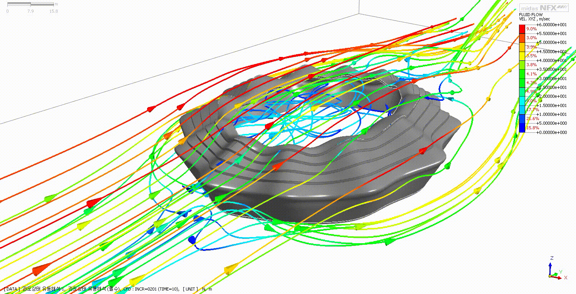
Task: Click the light blue 17.7% legend band
Action: coord(522,110)
